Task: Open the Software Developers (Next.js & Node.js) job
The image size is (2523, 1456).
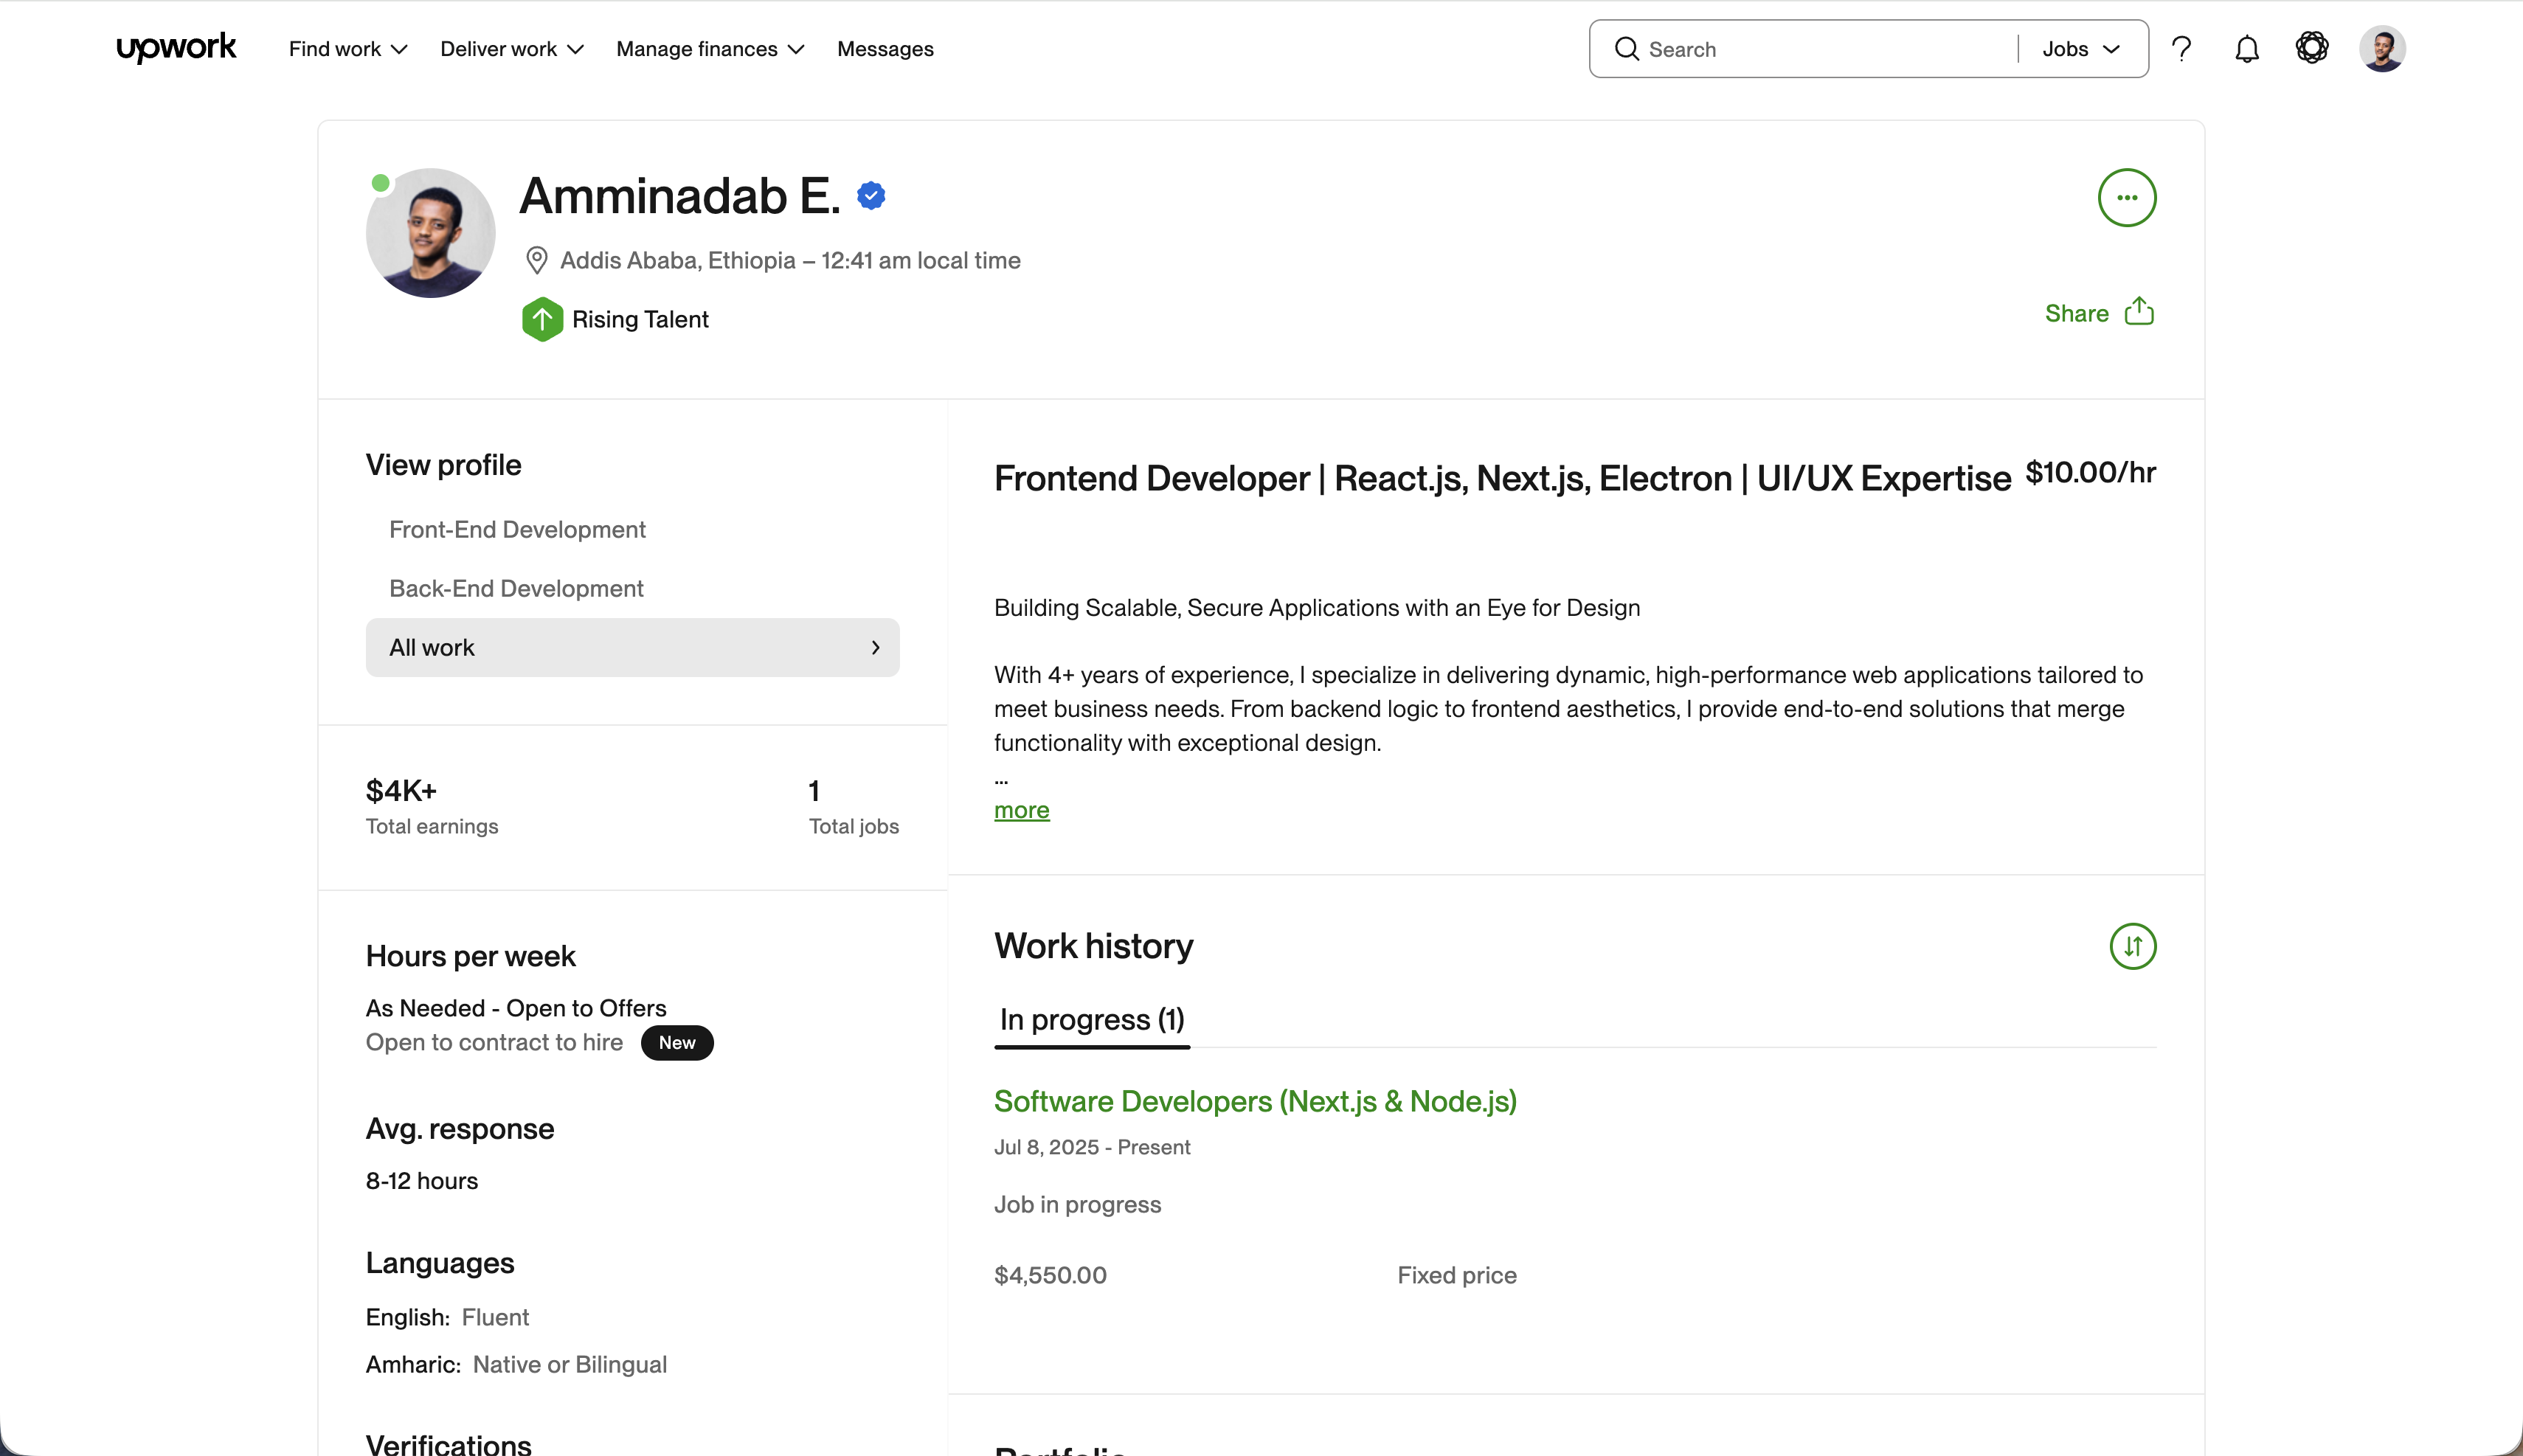Action: (1255, 1101)
